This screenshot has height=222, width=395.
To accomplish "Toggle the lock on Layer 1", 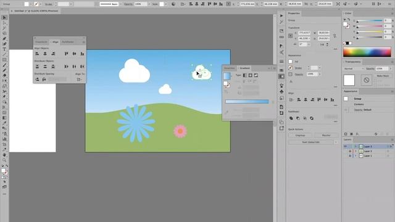I will tap(350, 156).
